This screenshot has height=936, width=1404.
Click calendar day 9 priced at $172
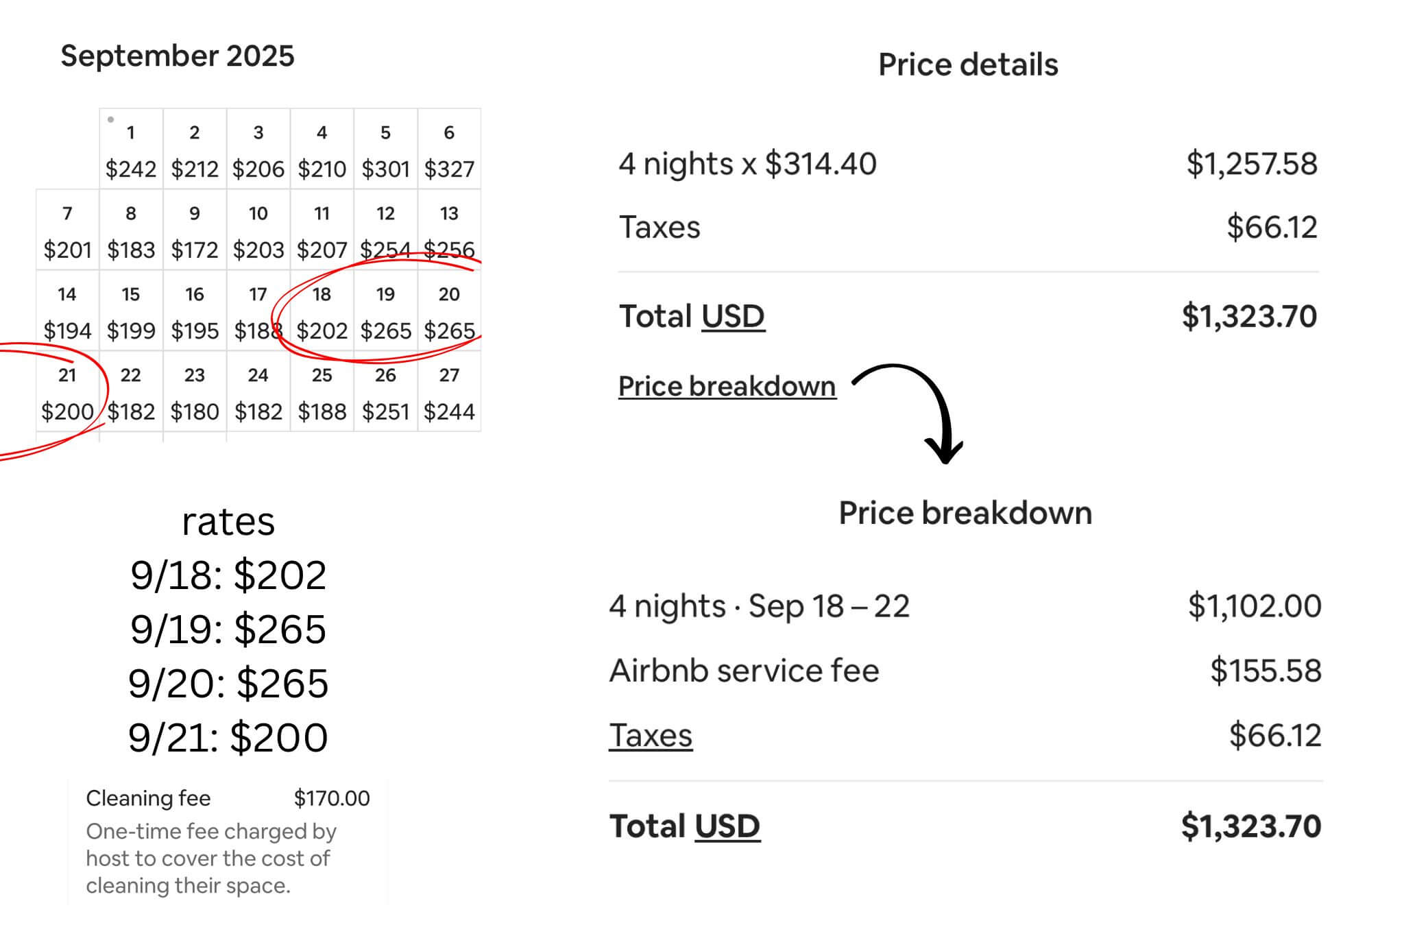click(195, 230)
